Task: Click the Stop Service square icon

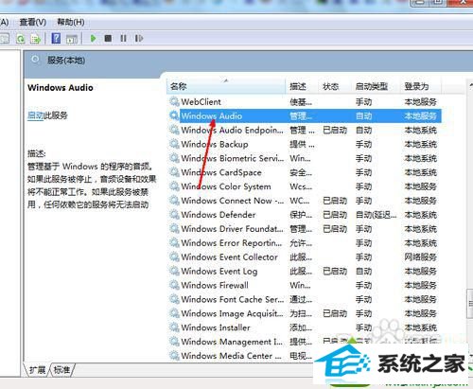Action: (108, 39)
